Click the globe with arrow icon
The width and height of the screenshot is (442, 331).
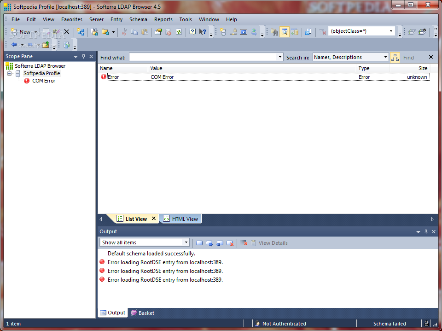point(254,32)
